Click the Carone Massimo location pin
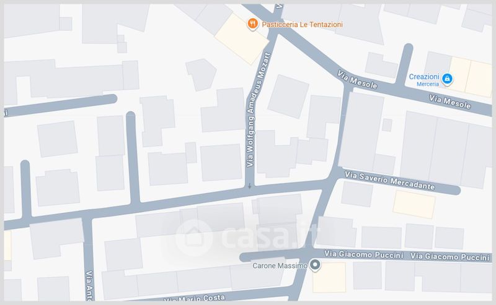This screenshot has height=305, width=496. coord(315,265)
